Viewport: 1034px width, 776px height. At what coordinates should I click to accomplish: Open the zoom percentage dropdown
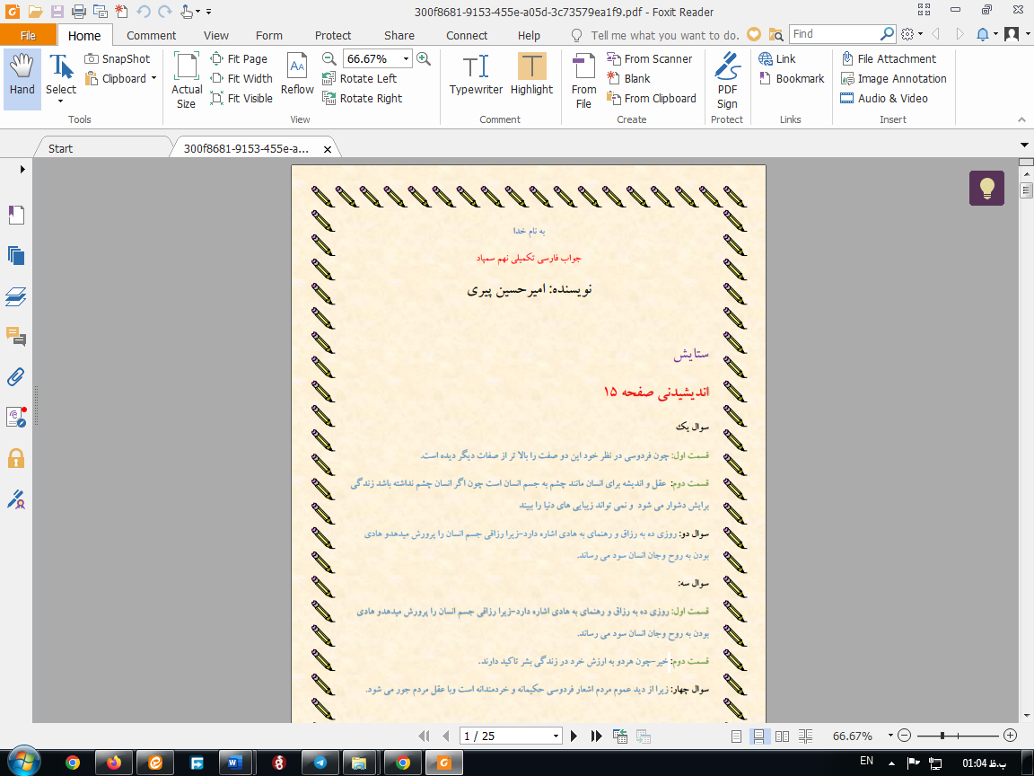[406, 58]
